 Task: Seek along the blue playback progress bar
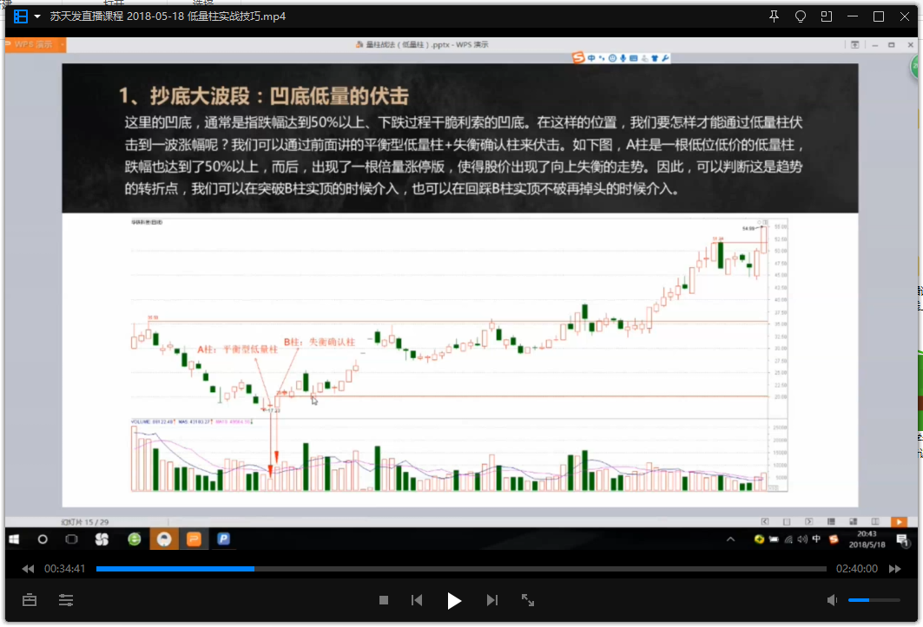point(461,569)
